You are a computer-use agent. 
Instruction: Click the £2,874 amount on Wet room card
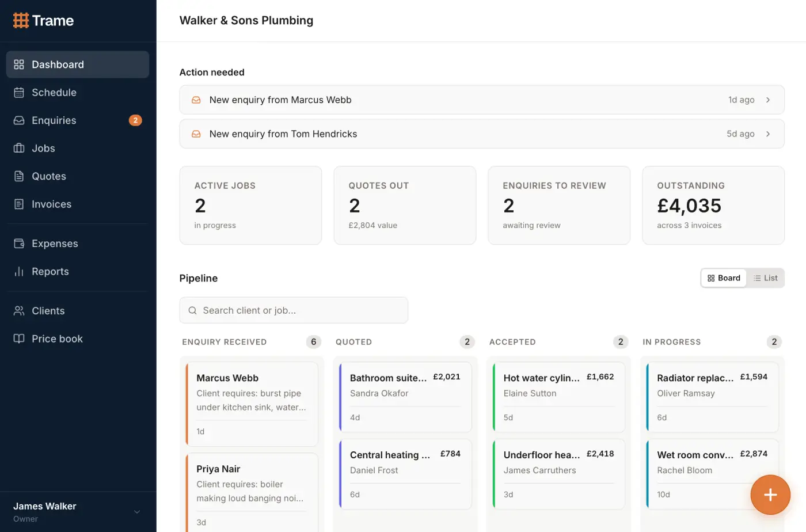[754, 454]
